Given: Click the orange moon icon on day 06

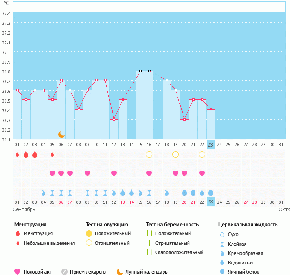Looking at the screenshot, I should point(61,134).
